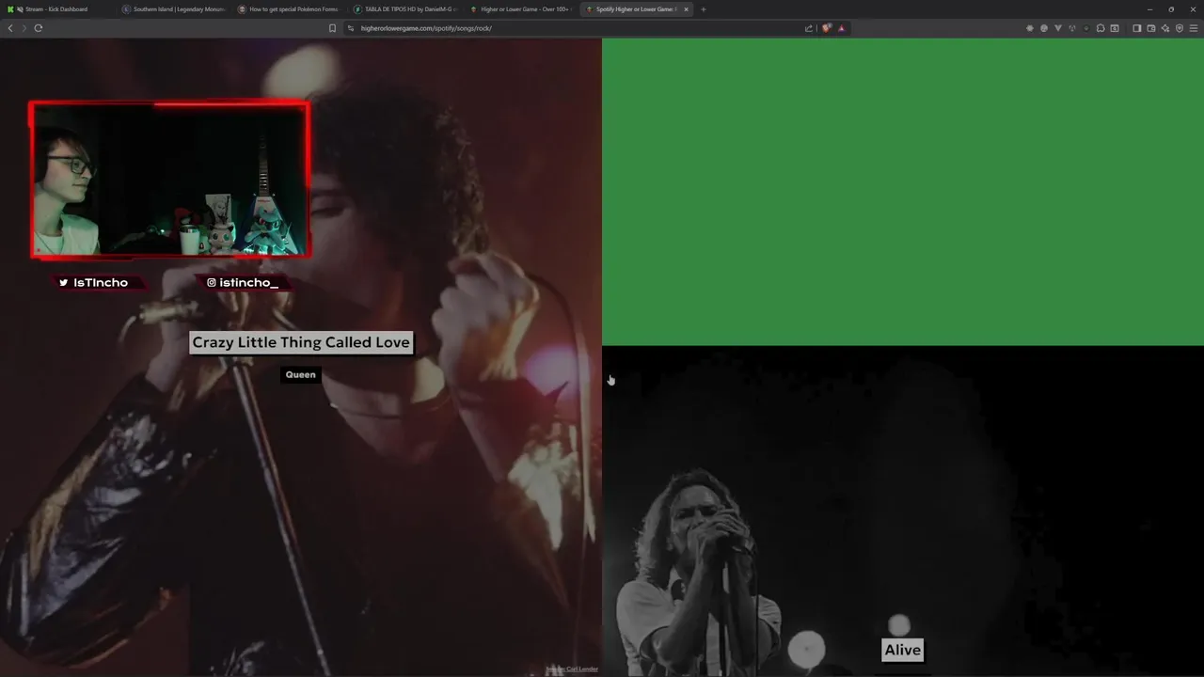
Task: Click the green Higher panel above Alive
Action: (x=903, y=192)
